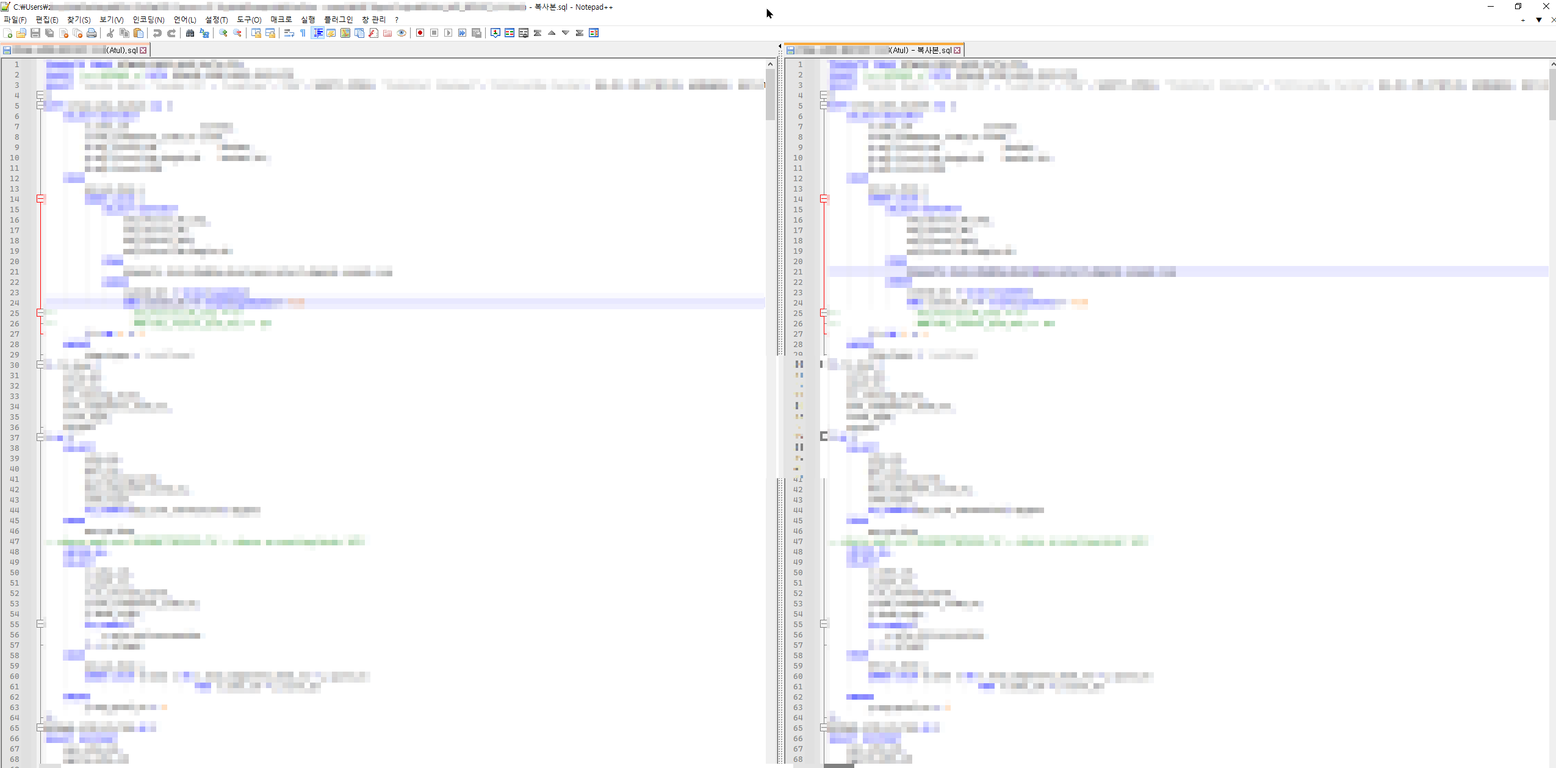Click the Save All toolbar icon
The image size is (1556, 768).
[x=49, y=33]
